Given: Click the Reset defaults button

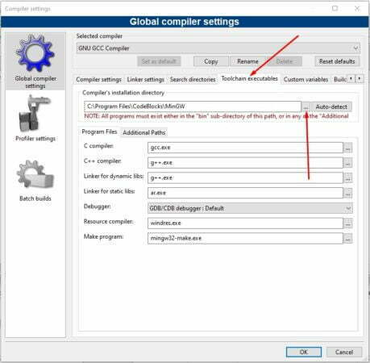Looking at the screenshot, I should 337,61.
